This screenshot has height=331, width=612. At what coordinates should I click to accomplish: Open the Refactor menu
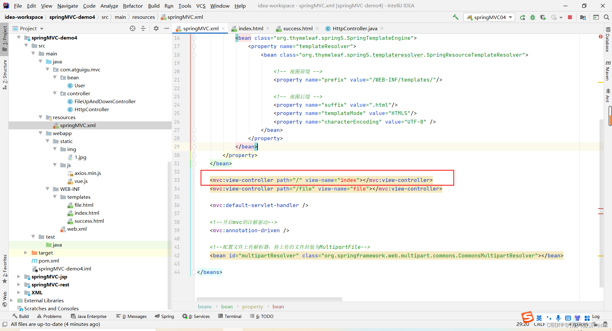[x=133, y=6]
